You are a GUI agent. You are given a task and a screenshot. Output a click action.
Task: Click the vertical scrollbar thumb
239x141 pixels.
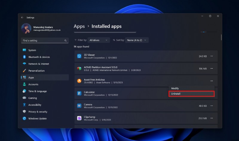pos(221,37)
